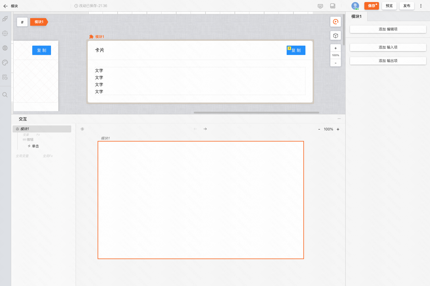Click 全局Fx label
The height and width of the screenshot is (286, 430).
[48, 156]
